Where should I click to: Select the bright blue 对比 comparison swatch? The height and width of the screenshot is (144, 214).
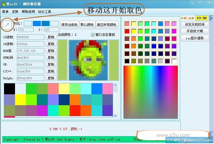pos(37,23)
